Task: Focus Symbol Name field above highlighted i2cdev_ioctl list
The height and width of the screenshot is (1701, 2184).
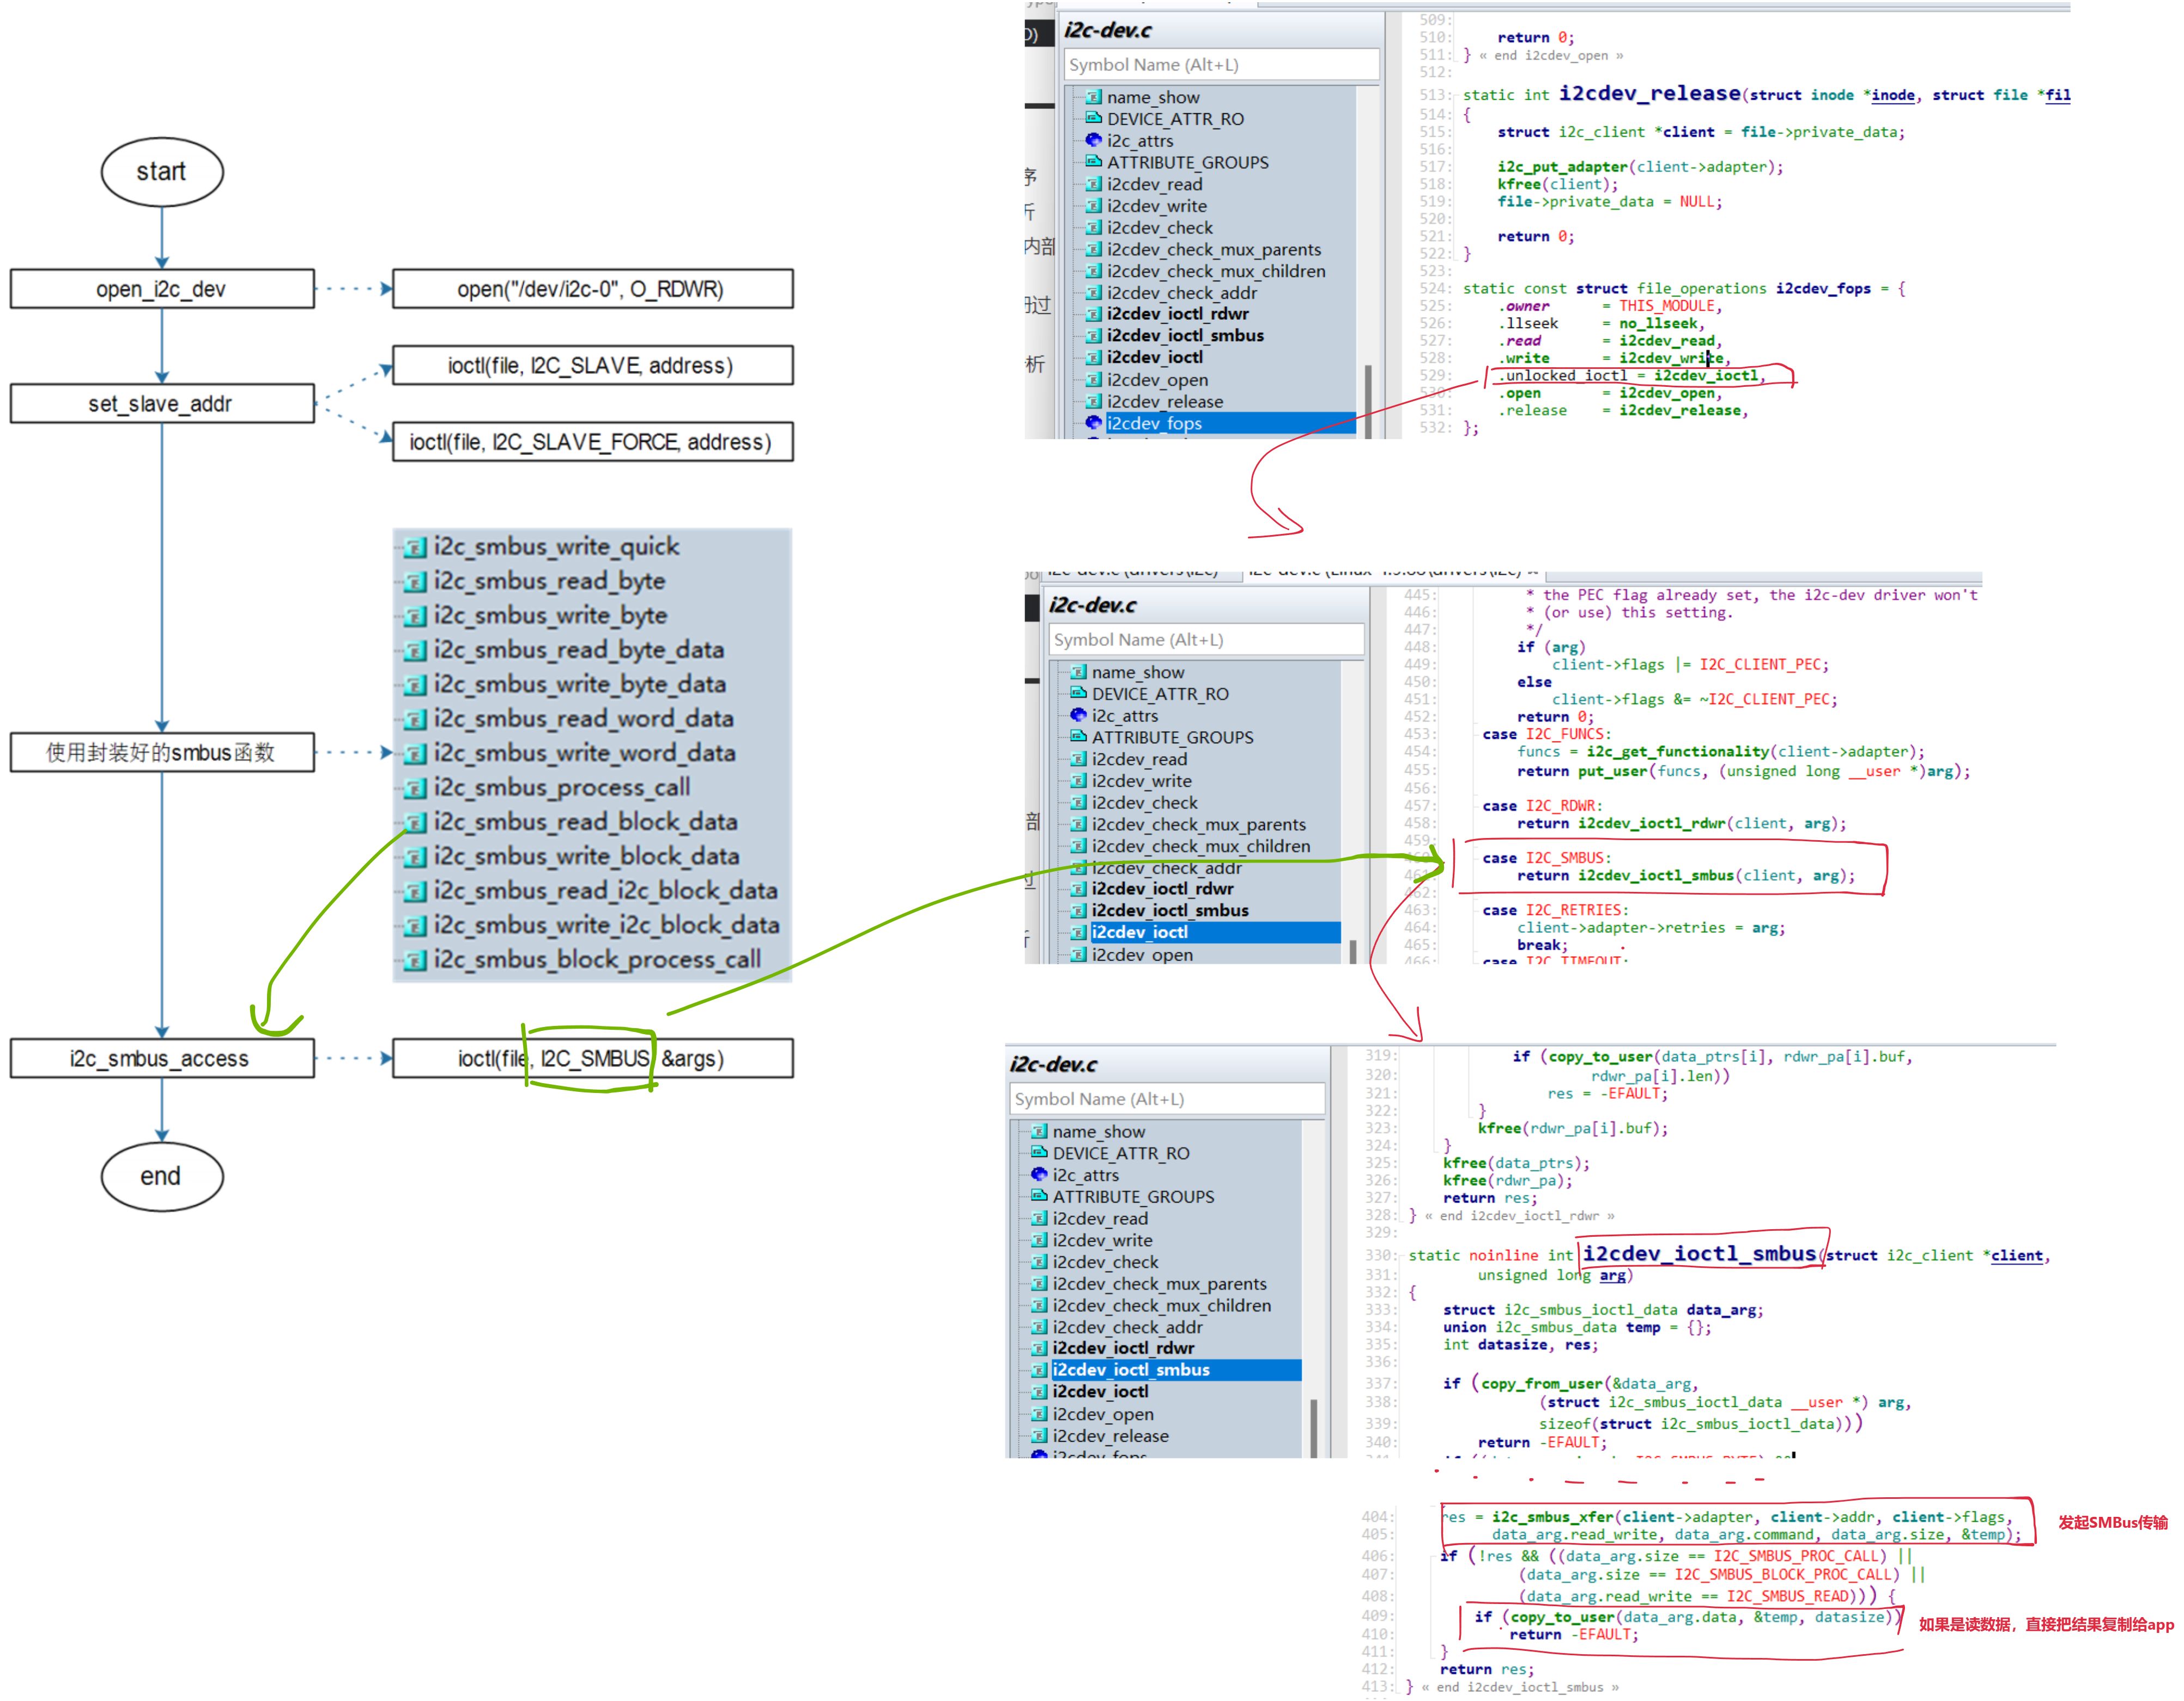Action: point(1206,640)
